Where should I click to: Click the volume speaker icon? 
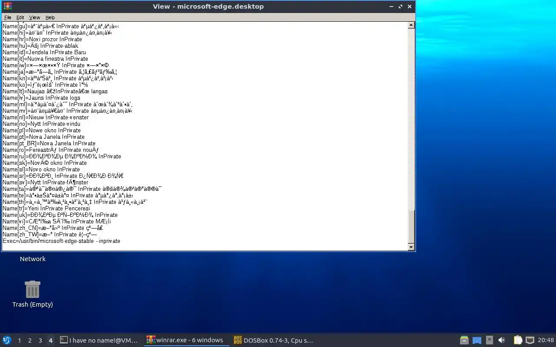coord(502,340)
